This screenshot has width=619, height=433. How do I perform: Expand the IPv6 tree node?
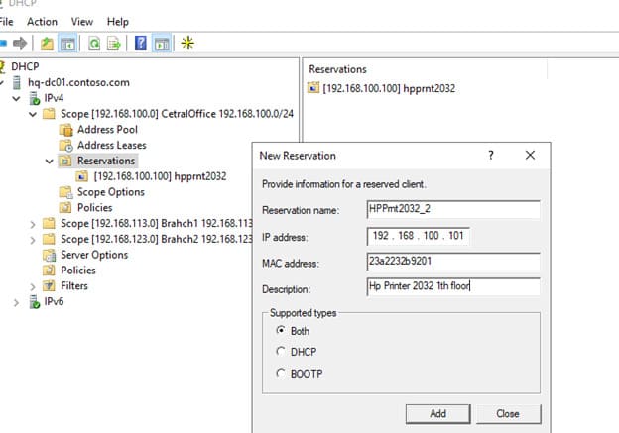coord(18,301)
